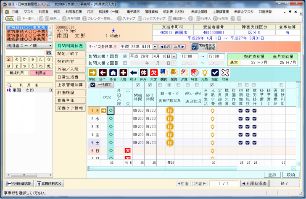This screenshot has height=199, width=306.
Task: Click the 休み (rest day) icon
Action: 143,72
